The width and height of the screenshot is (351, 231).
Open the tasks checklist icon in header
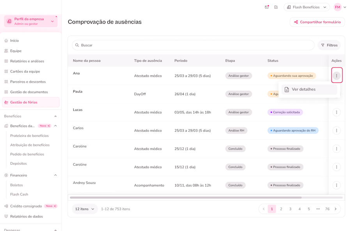click(x=276, y=7)
